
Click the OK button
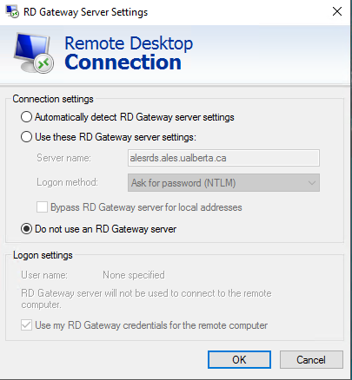[239, 360]
